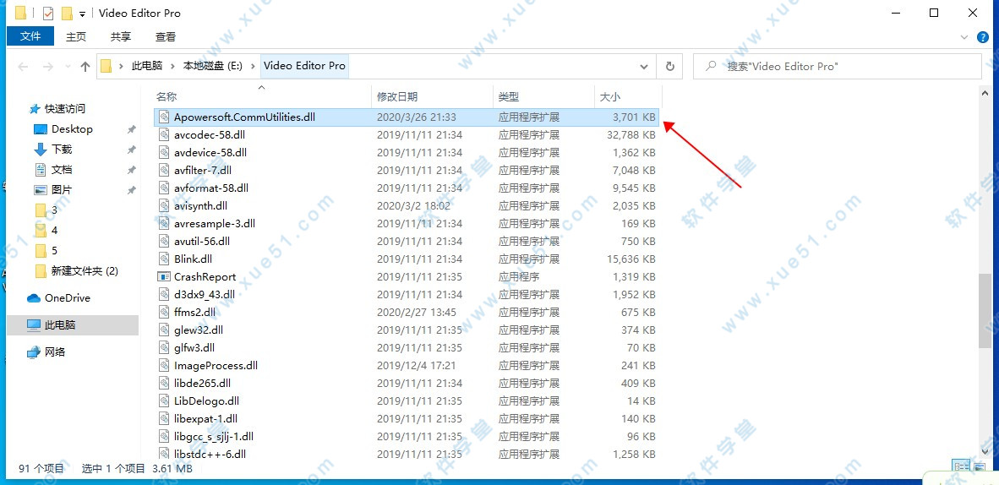Open 下载 in the navigation pane

point(62,149)
